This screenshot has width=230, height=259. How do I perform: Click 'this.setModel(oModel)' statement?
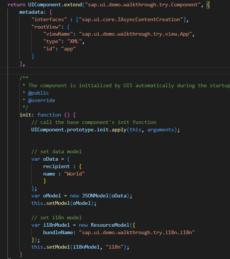64,203
